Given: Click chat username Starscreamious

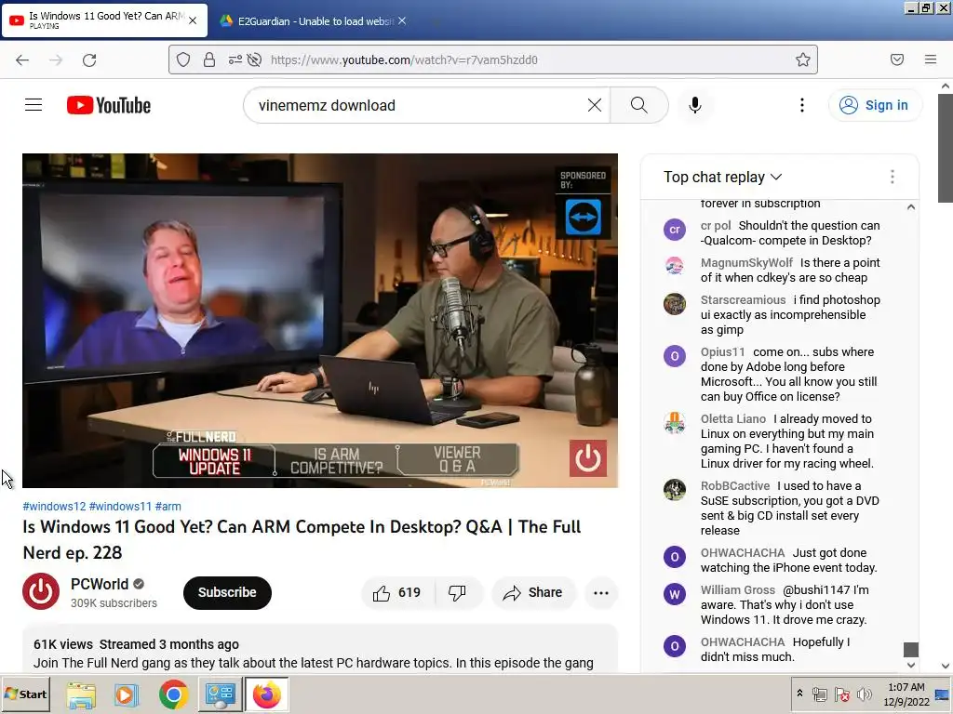Looking at the screenshot, I should (743, 299).
